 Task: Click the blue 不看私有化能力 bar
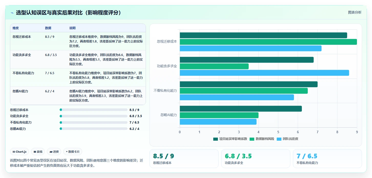237,97
